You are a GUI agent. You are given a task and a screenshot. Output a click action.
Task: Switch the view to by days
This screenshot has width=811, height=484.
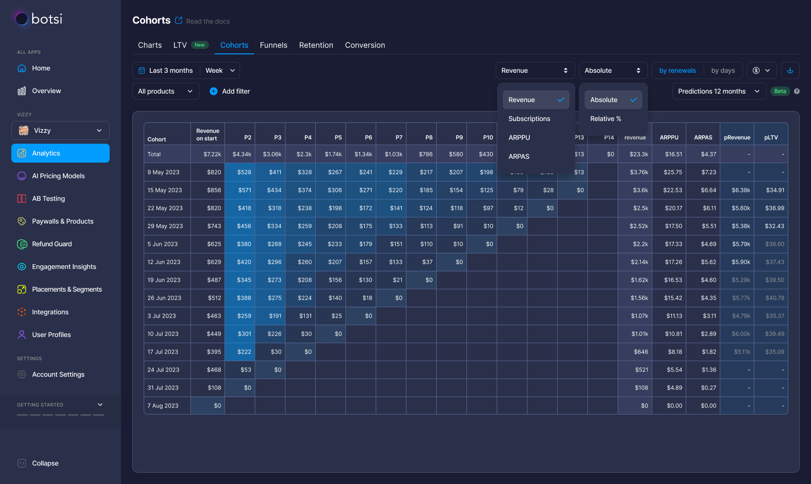click(x=723, y=70)
